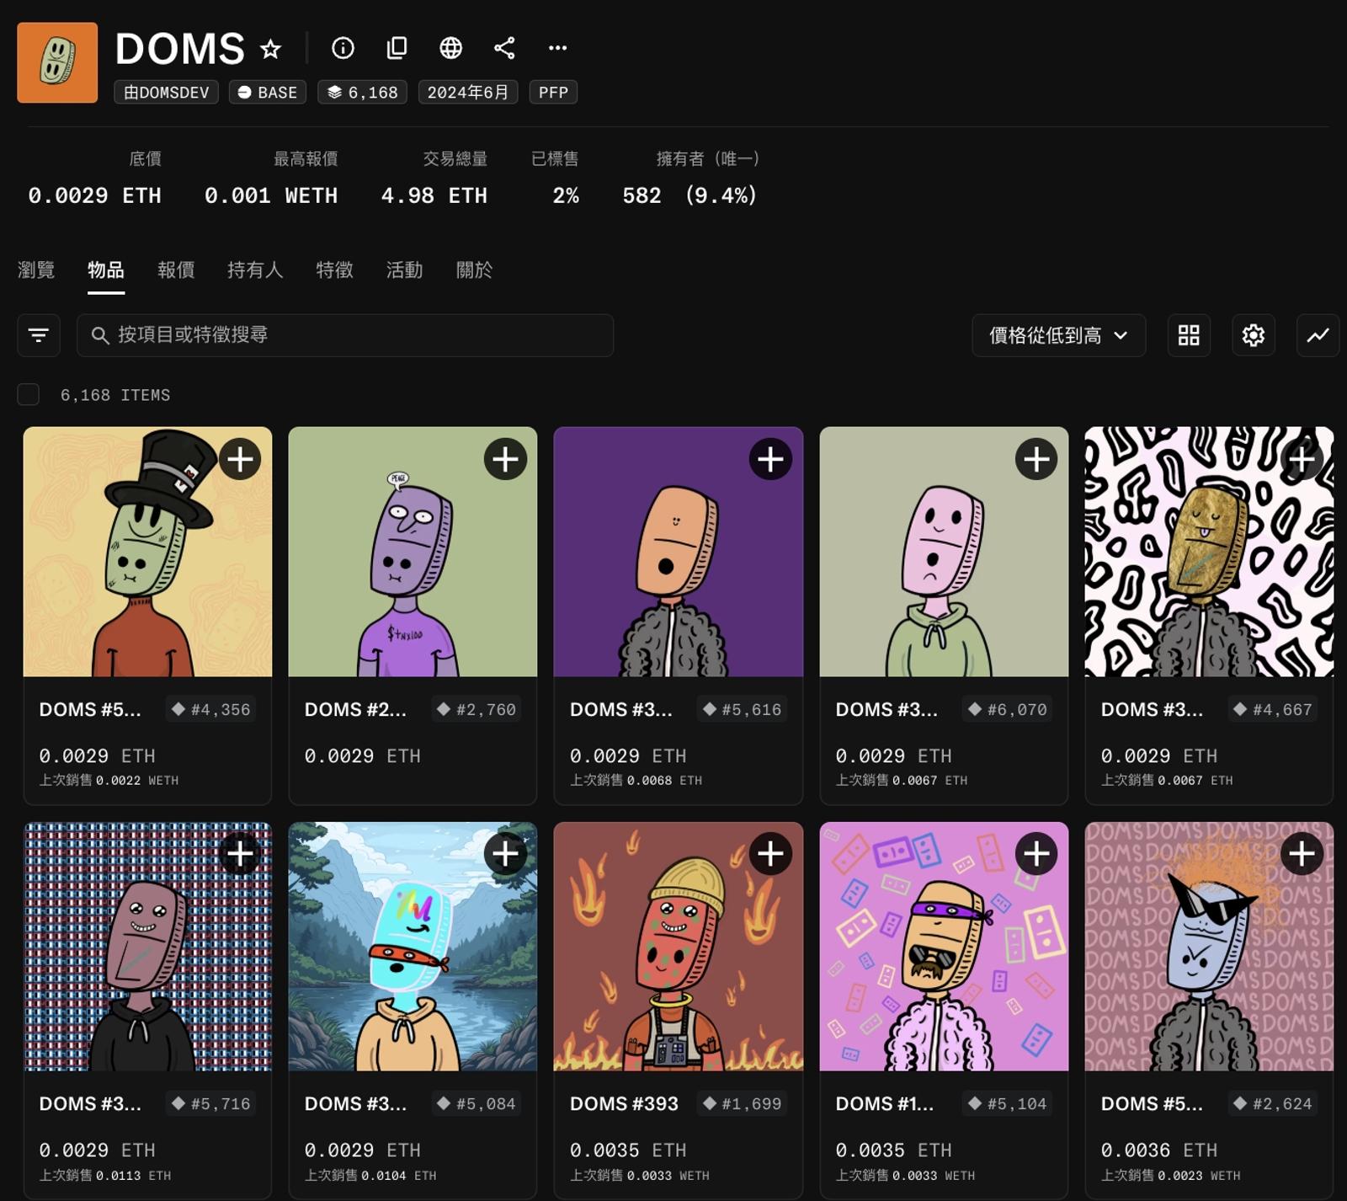
Task: Tick the select-all items checkbox
Action: 29,394
